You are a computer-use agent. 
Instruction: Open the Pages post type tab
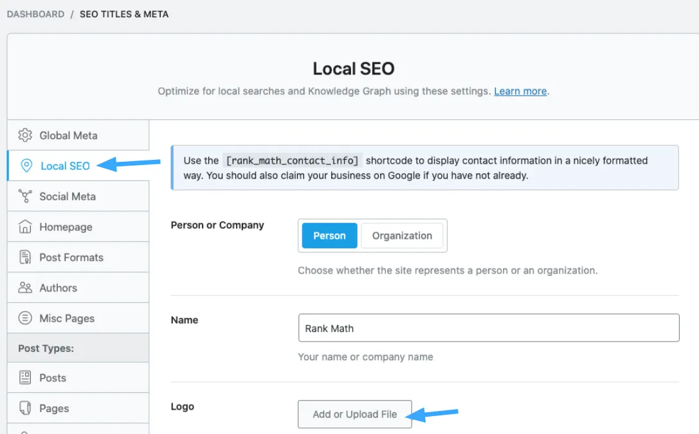click(x=78, y=408)
